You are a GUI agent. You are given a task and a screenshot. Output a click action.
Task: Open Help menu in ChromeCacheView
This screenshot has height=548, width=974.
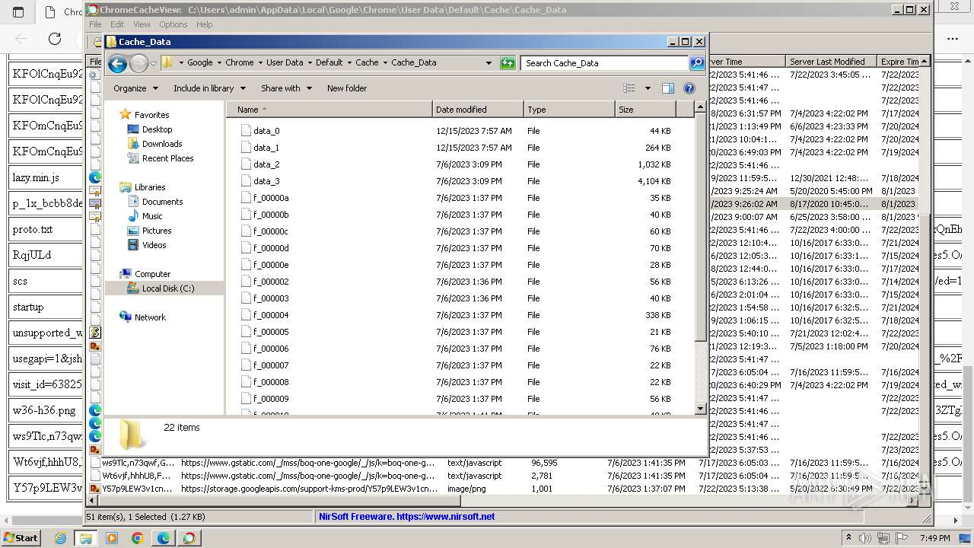(x=205, y=24)
